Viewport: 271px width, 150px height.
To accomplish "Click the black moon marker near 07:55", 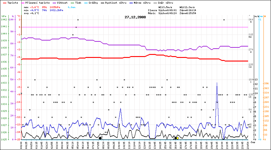I will [x=100, y=138].
